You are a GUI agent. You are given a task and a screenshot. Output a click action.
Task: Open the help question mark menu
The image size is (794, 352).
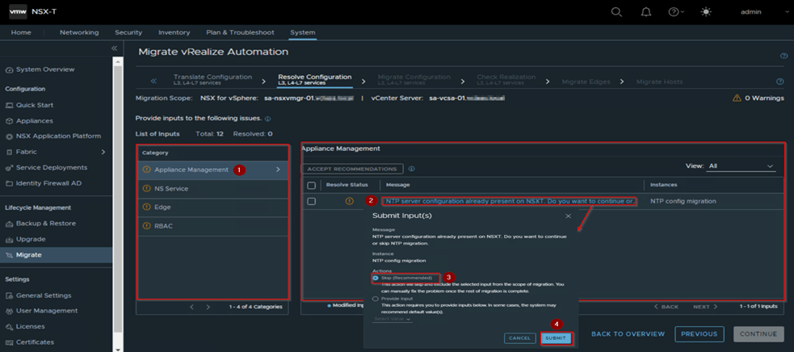[674, 12]
